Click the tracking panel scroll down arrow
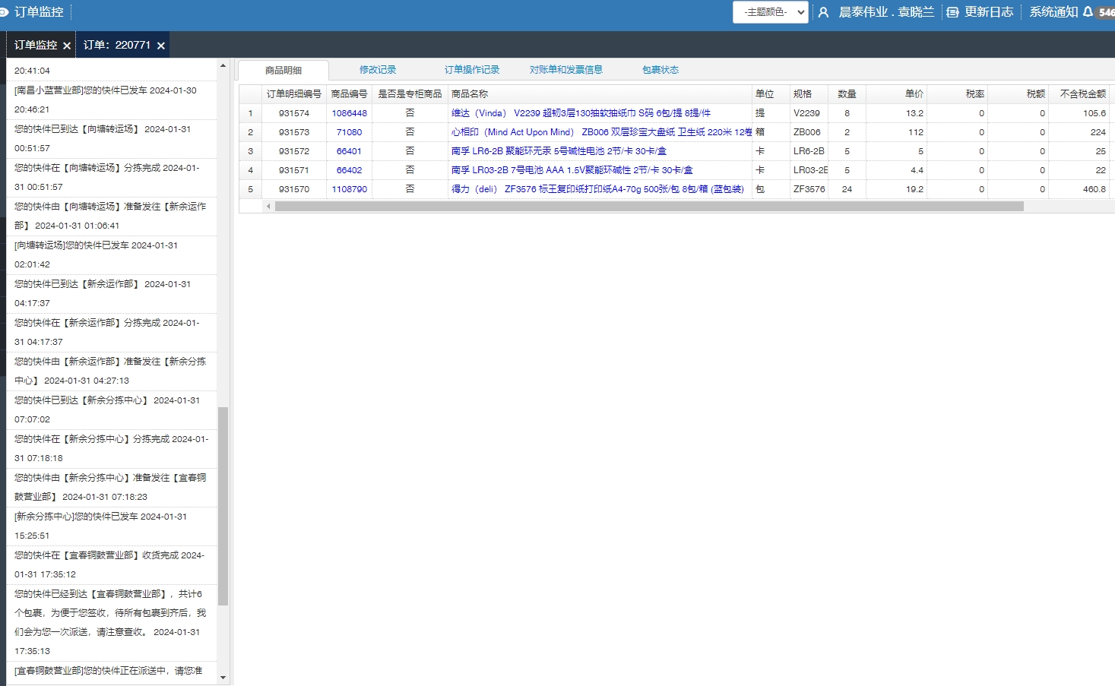1115x686 pixels. 223,678
